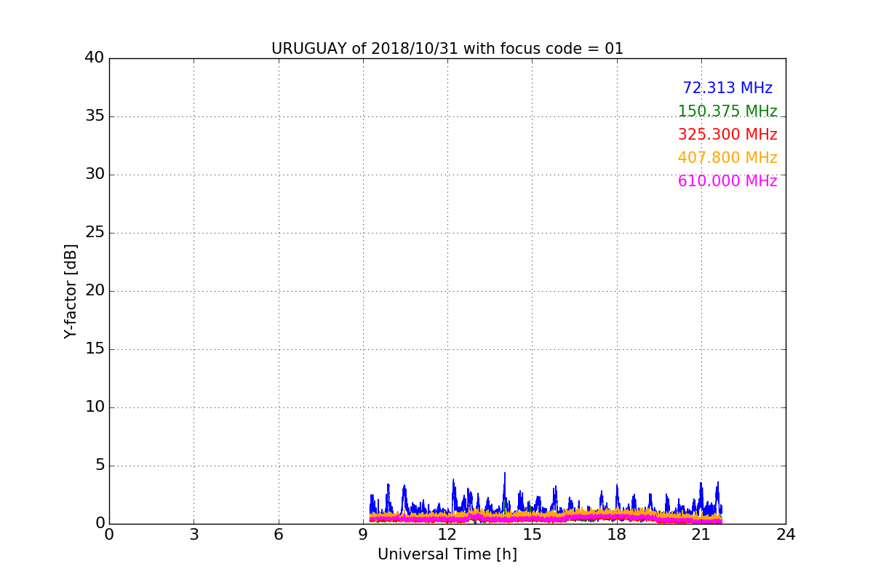This screenshot has width=873, height=582.
Task: Click the x-axis tick label 12
Action: click(x=447, y=534)
